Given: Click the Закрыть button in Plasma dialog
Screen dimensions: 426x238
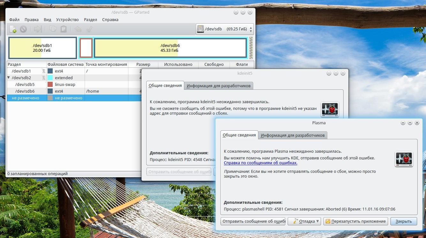Looking at the screenshot, I should pos(404,221).
